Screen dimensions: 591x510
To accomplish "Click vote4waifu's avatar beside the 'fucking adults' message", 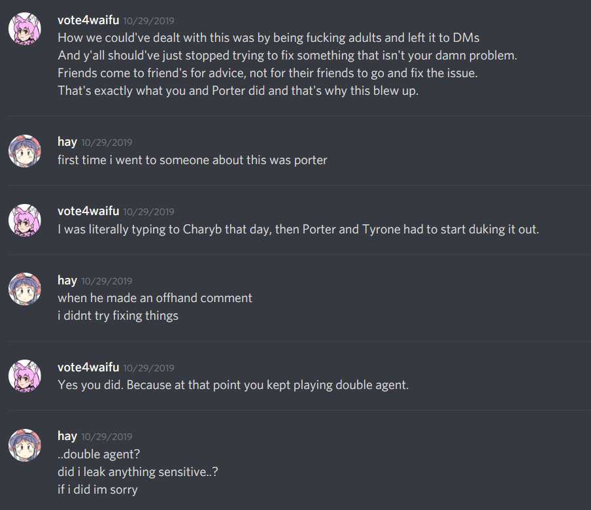I will pyautogui.click(x=25, y=29).
